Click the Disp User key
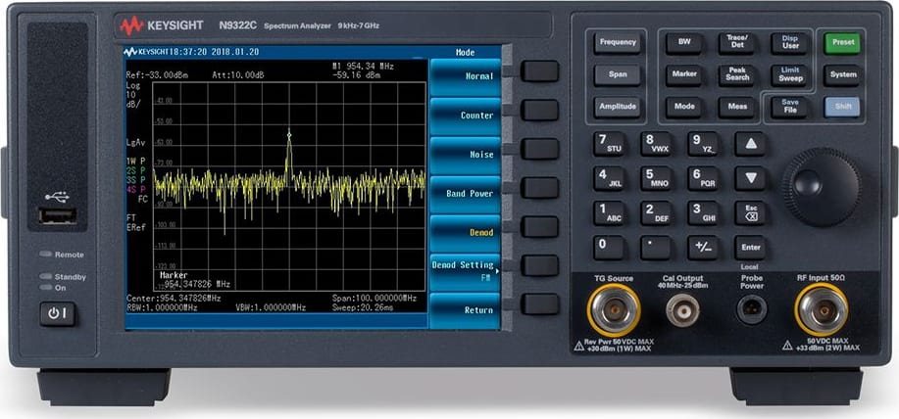 point(789,43)
